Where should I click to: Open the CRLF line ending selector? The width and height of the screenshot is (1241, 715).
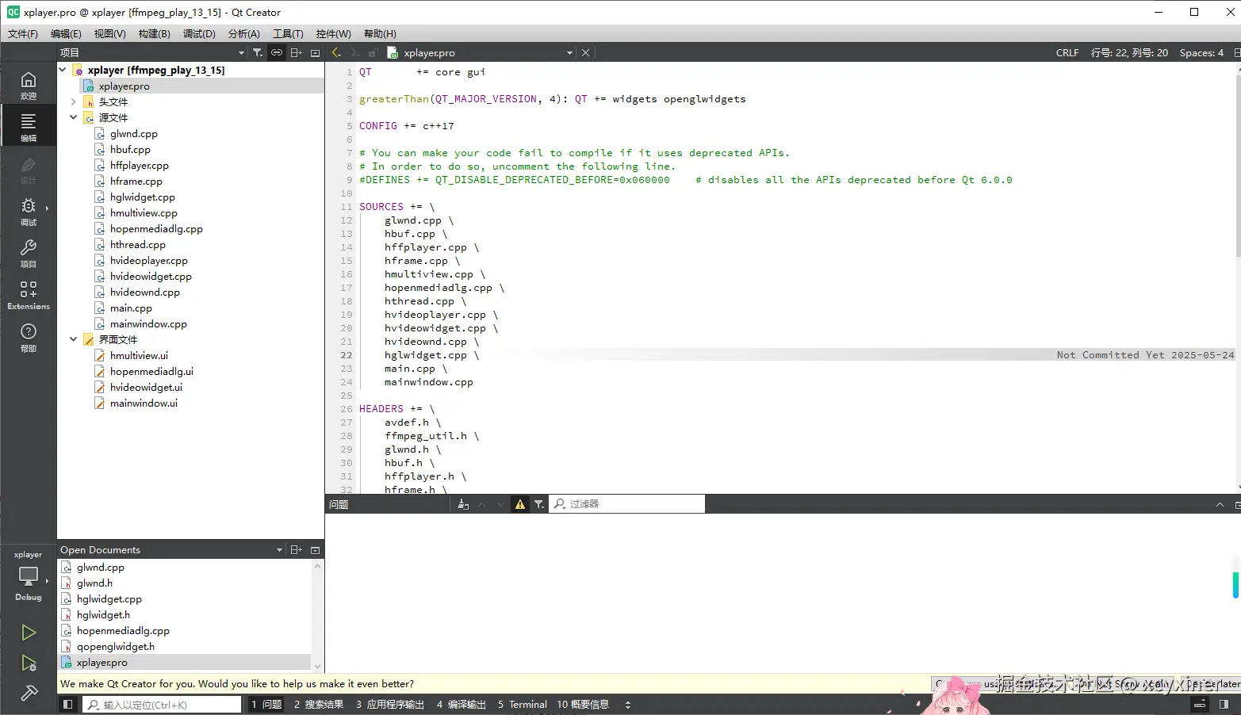[1067, 52]
